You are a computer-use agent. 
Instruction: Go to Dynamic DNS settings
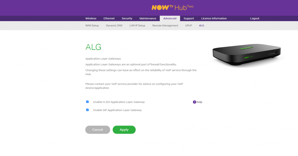click(x=114, y=26)
